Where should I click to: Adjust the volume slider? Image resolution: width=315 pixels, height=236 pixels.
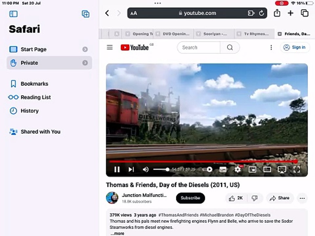pos(161,169)
